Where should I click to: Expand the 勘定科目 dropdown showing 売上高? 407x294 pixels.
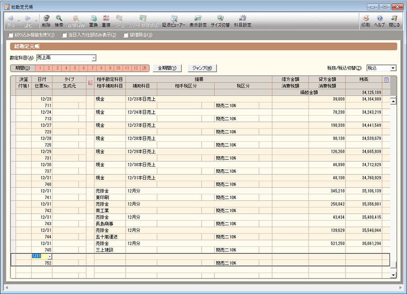point(94,58)
